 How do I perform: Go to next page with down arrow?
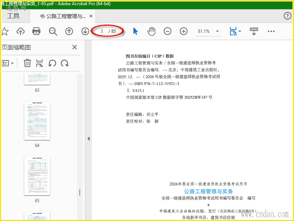coord(85,31)
